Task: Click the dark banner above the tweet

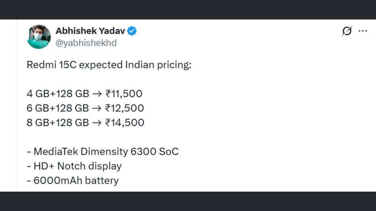Action: click(188, 9)
